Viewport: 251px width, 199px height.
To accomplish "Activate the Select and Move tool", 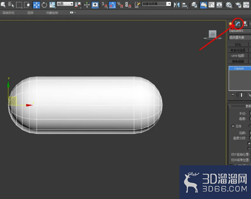I will (36, 5).
